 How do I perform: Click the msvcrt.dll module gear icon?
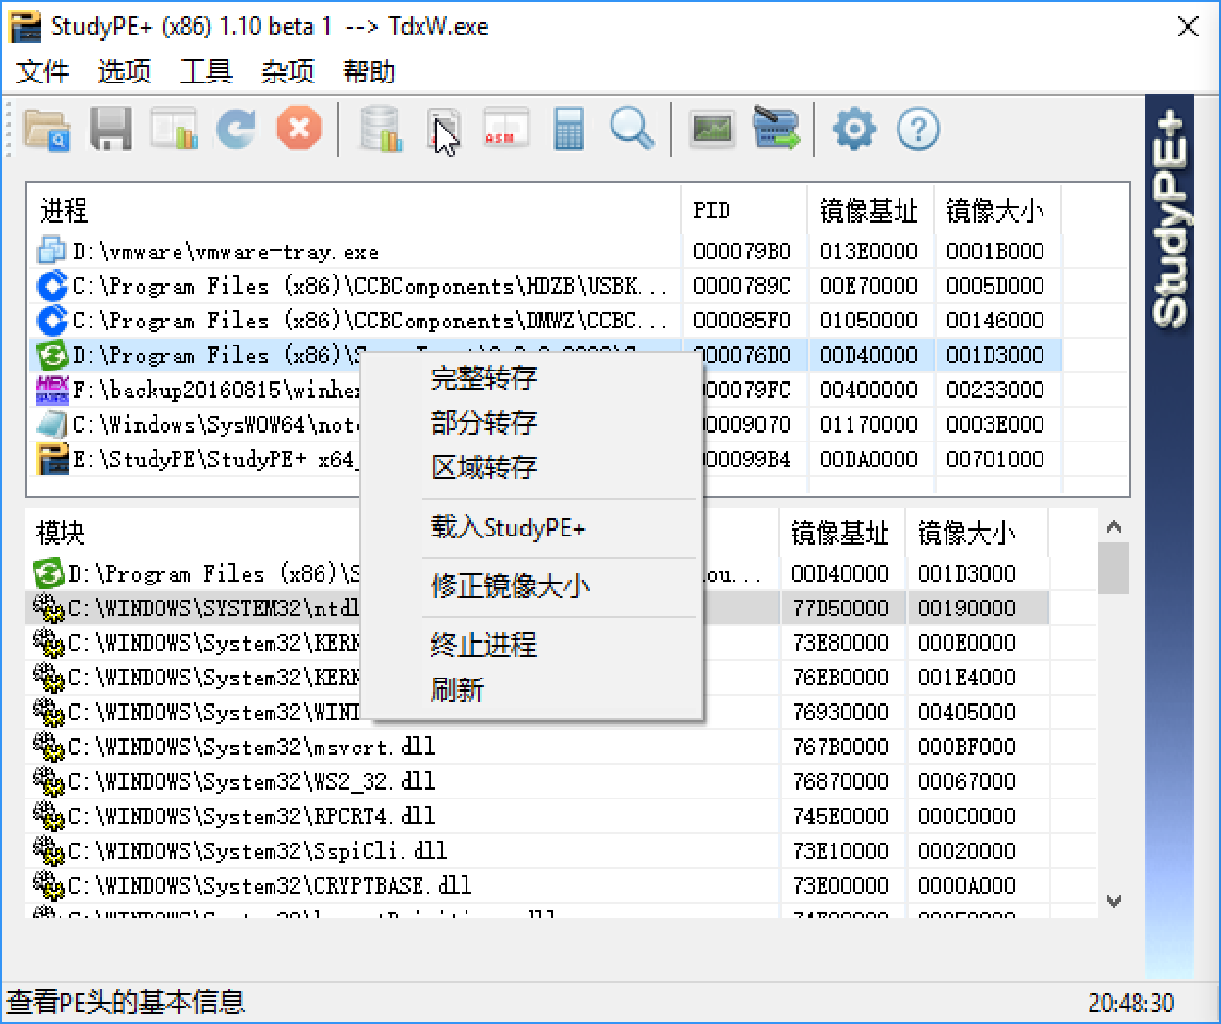point(48,746)
